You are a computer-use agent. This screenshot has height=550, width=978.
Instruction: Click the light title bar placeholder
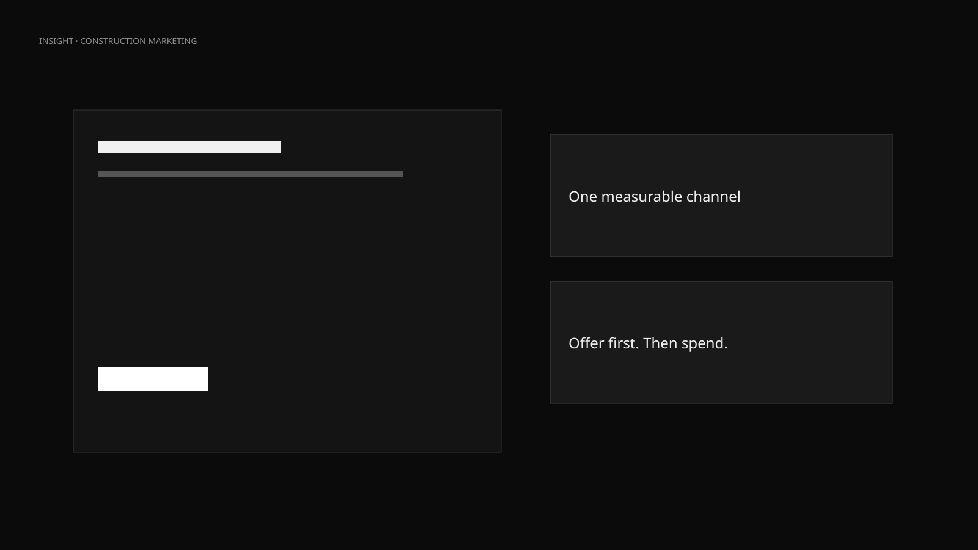pos(189,147)
